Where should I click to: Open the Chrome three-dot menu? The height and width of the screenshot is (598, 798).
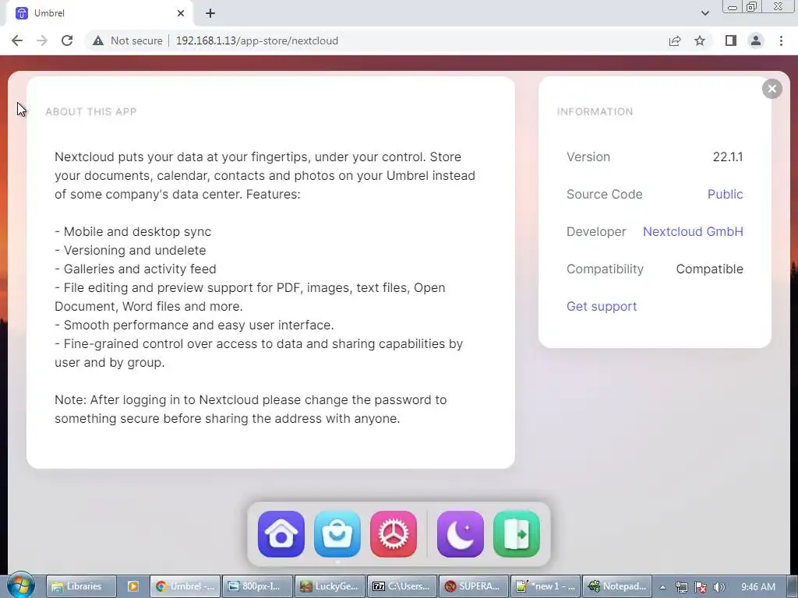(x=781, y=40)
